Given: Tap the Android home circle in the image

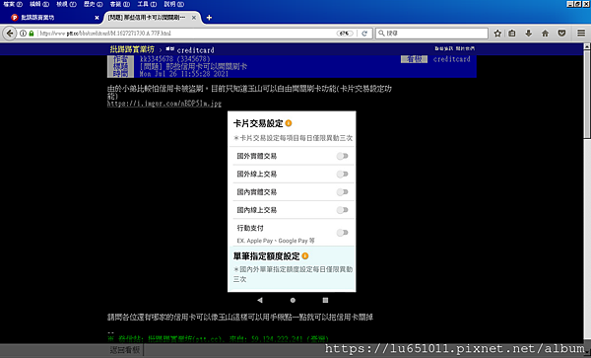Looking at the screenshot, I should (x=293, y=300).
